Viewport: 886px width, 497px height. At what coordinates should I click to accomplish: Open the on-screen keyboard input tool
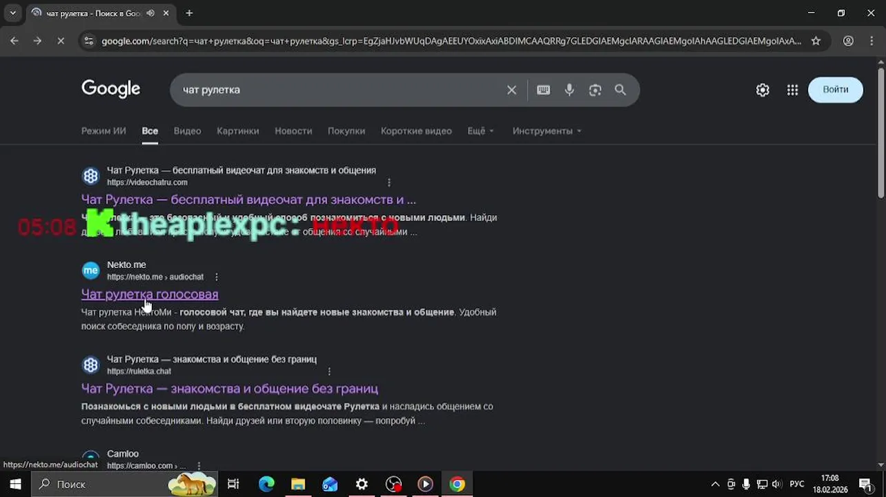point(544,90)
